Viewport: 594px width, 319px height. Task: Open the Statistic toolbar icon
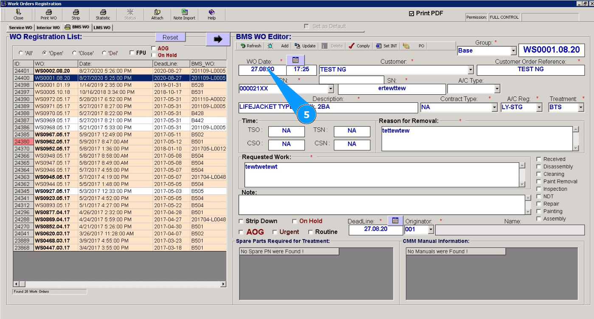tap(103, 14)
